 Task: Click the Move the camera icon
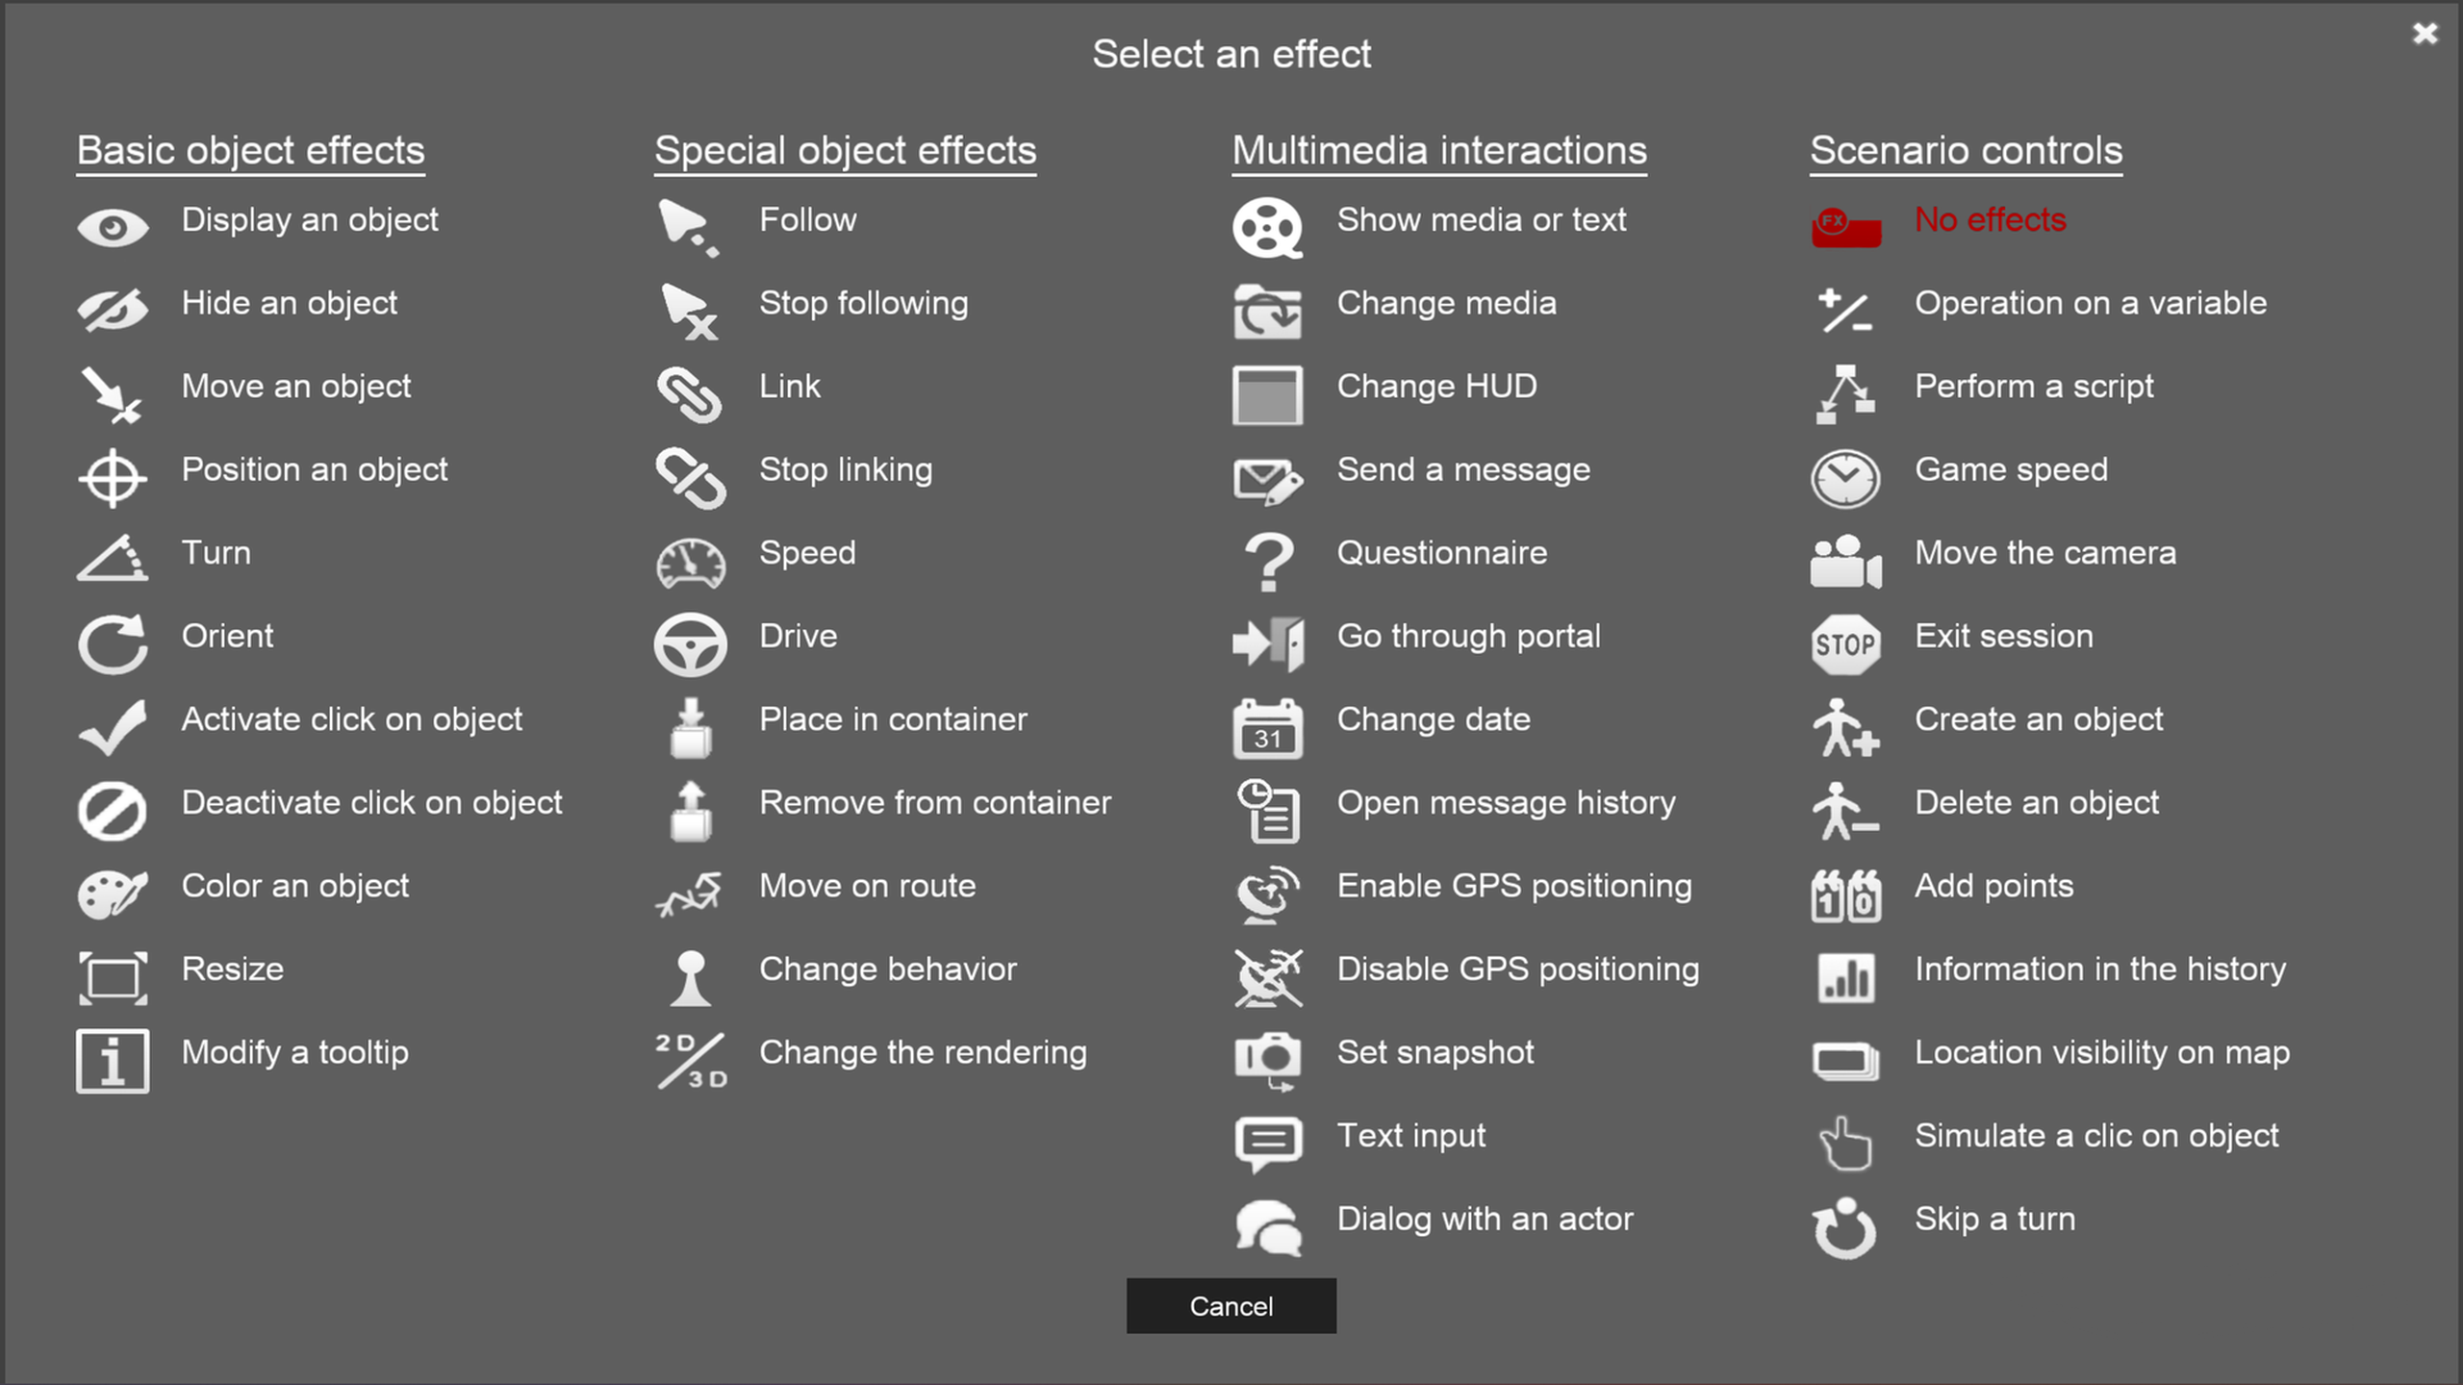(x=1844, y=561)
